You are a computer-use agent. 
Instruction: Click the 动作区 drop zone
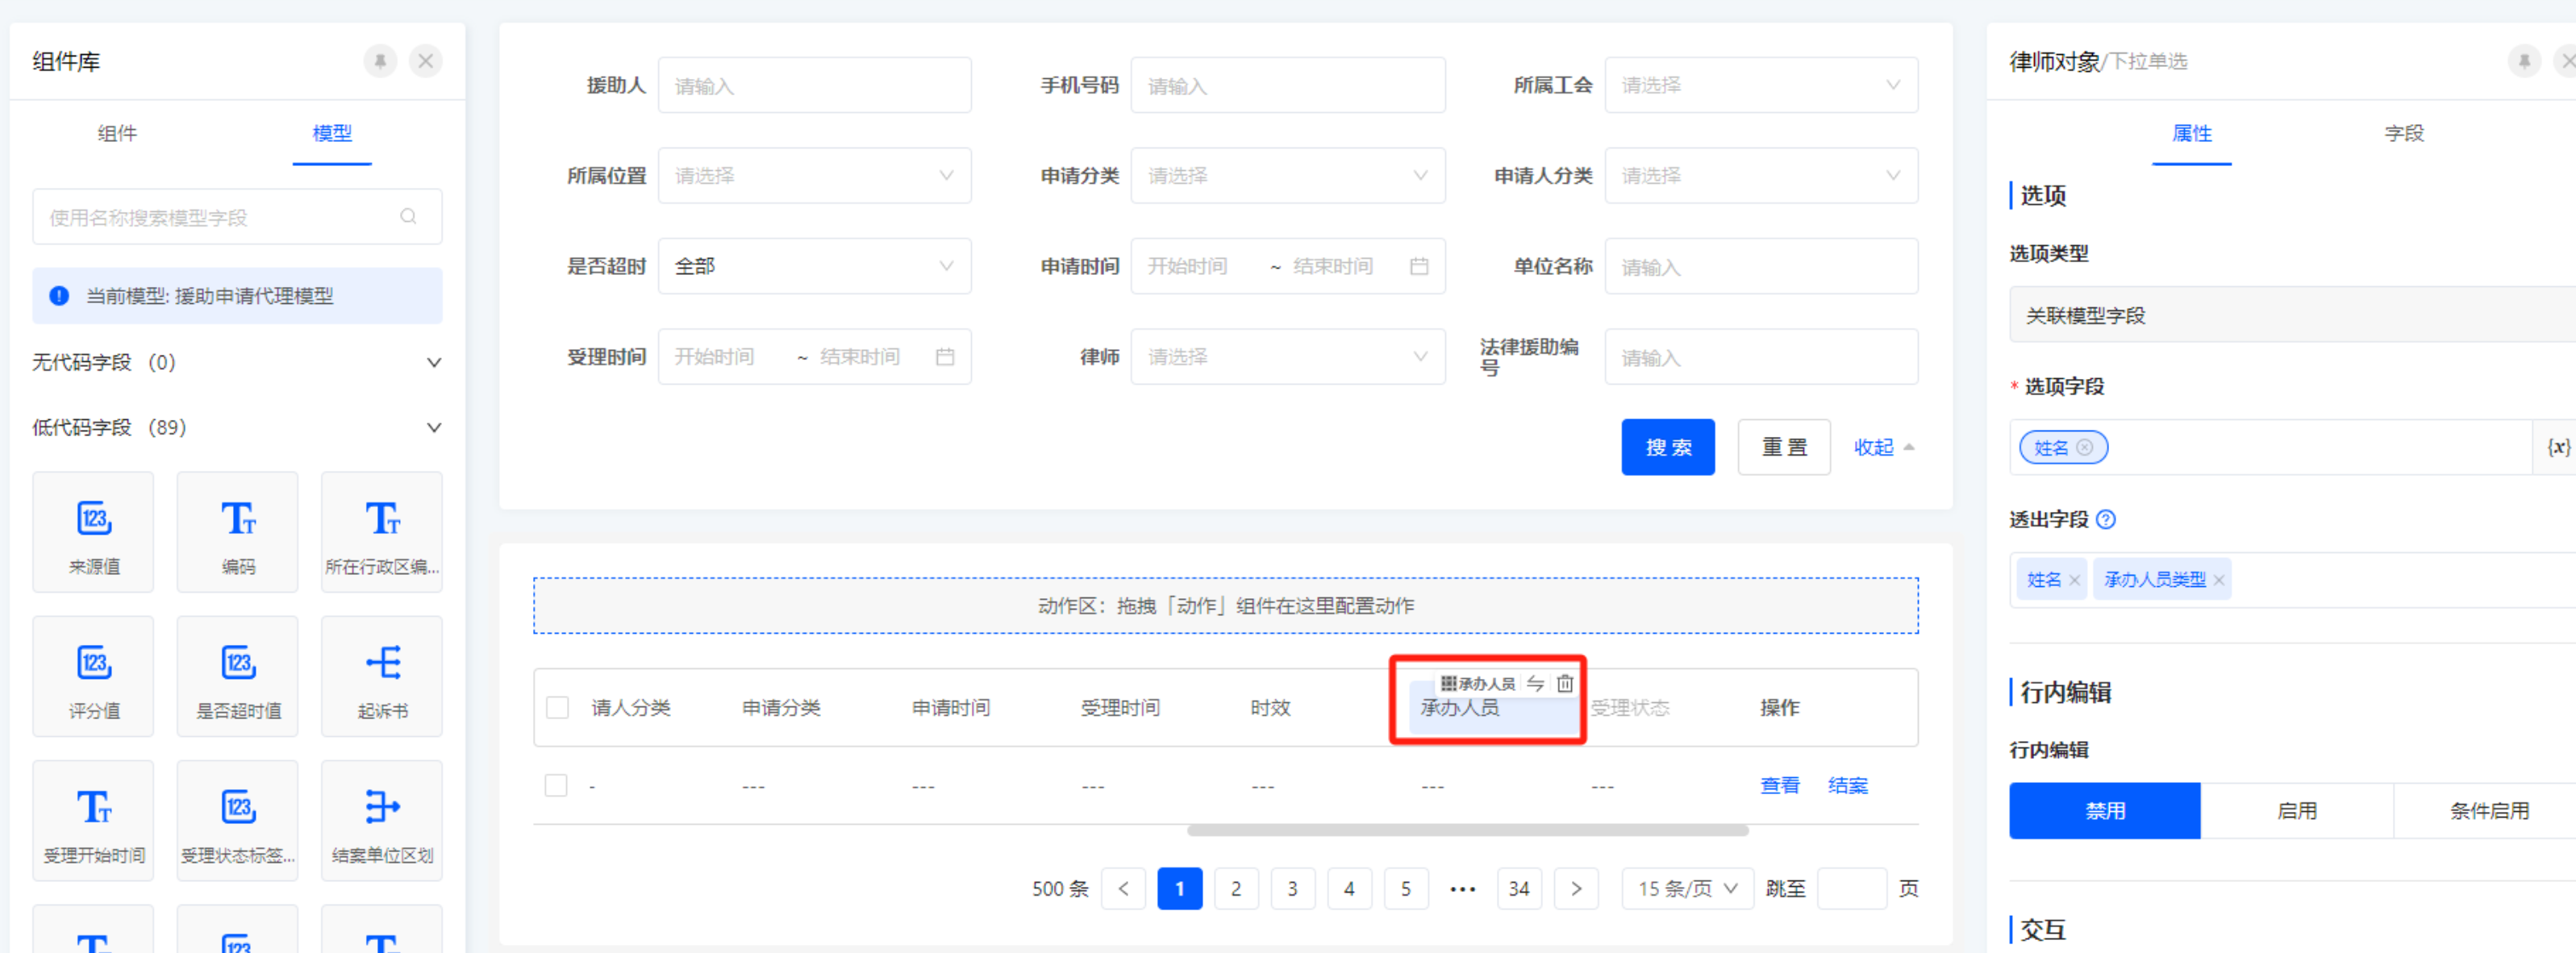tap(1225, 606)
